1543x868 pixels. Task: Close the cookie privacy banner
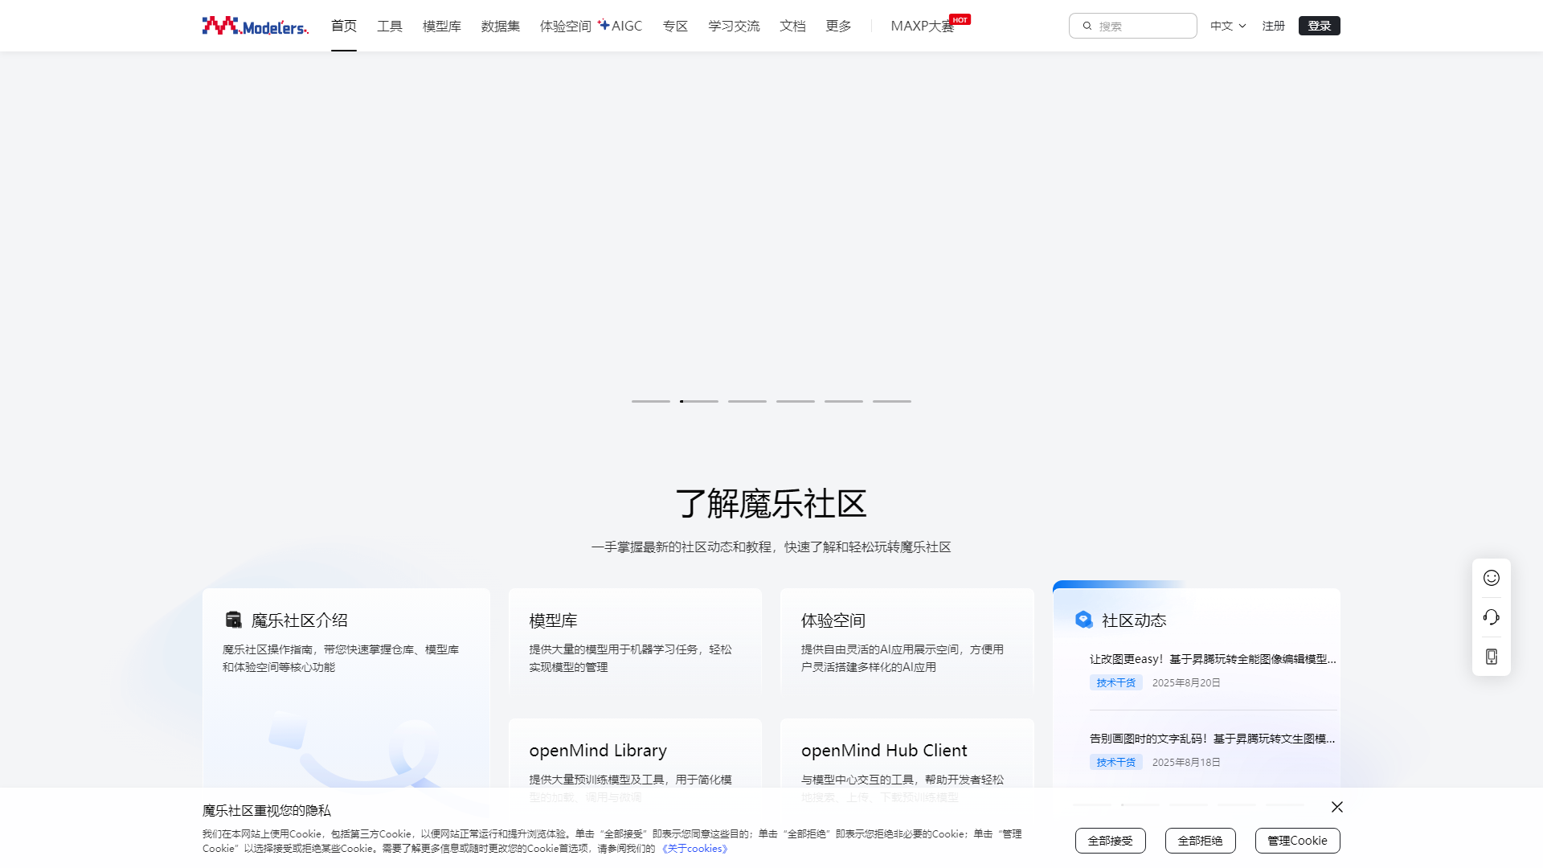click(1336, 807)
